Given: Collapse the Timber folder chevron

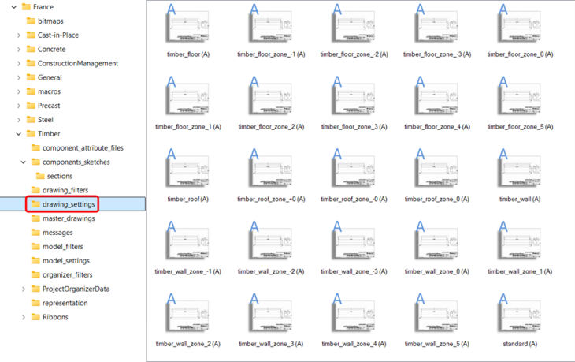Looking at the screenshot, I should point(19,134).
